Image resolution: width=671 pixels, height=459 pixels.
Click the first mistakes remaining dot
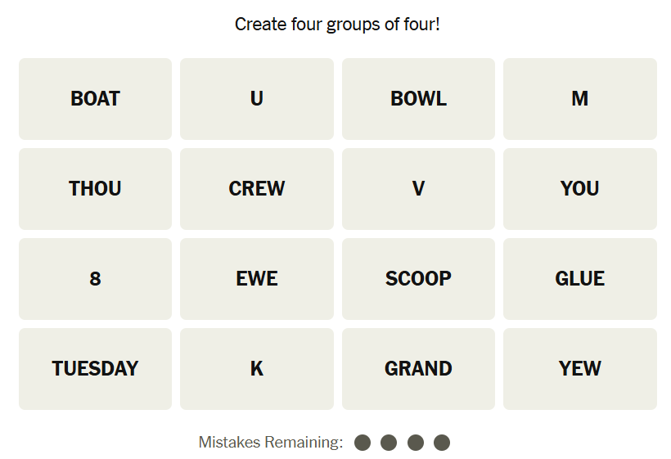point(363,443)
